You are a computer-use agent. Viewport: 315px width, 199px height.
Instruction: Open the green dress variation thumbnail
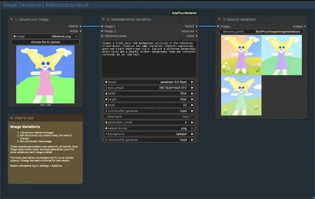click(241, 95)
